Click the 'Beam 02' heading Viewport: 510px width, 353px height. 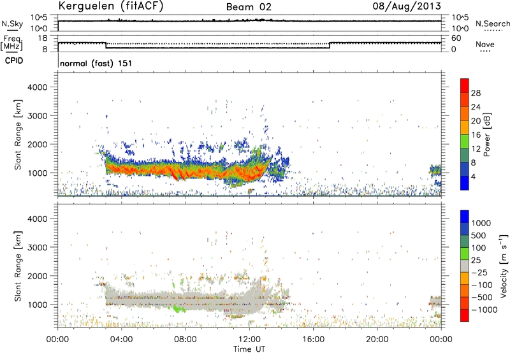249,7
